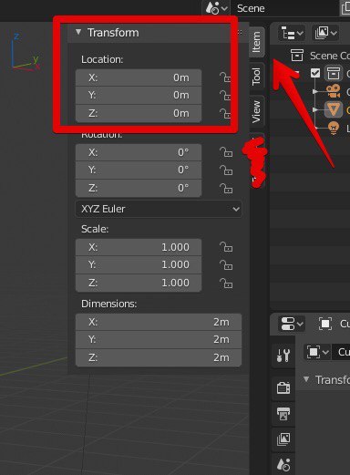Lock the Rotation X axis

click(226, 152)
